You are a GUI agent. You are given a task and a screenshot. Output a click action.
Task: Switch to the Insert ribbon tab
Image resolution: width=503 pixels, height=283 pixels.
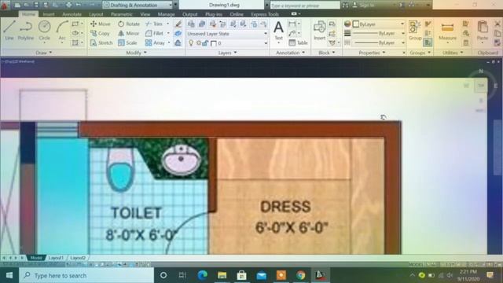pos(49,14)
